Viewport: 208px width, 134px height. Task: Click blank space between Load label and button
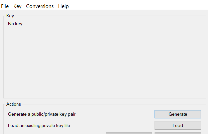(112, 126)
